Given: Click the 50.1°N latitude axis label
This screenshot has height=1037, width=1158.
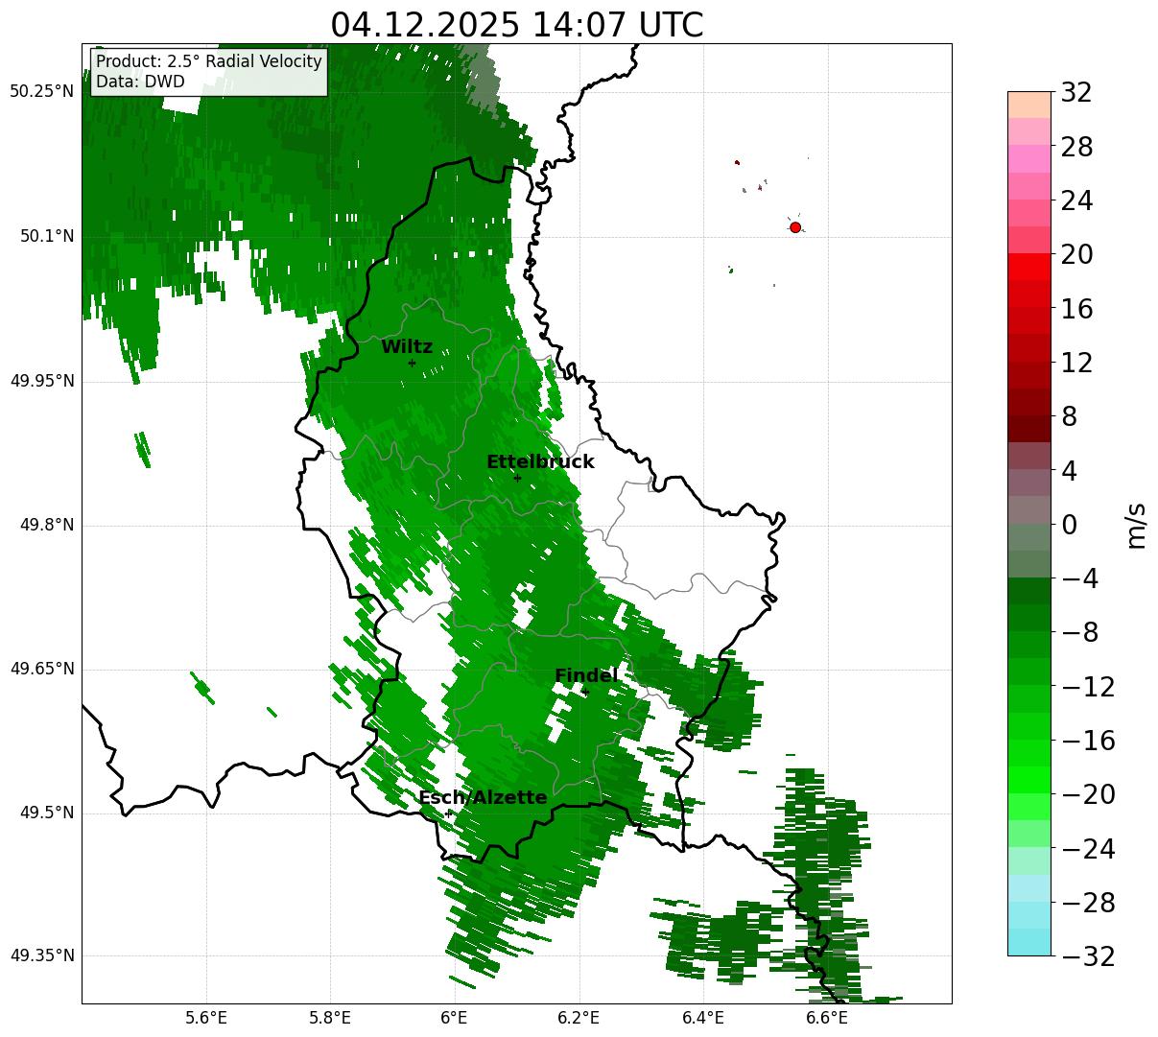Looking at the screenshot, I should (47, 236).
